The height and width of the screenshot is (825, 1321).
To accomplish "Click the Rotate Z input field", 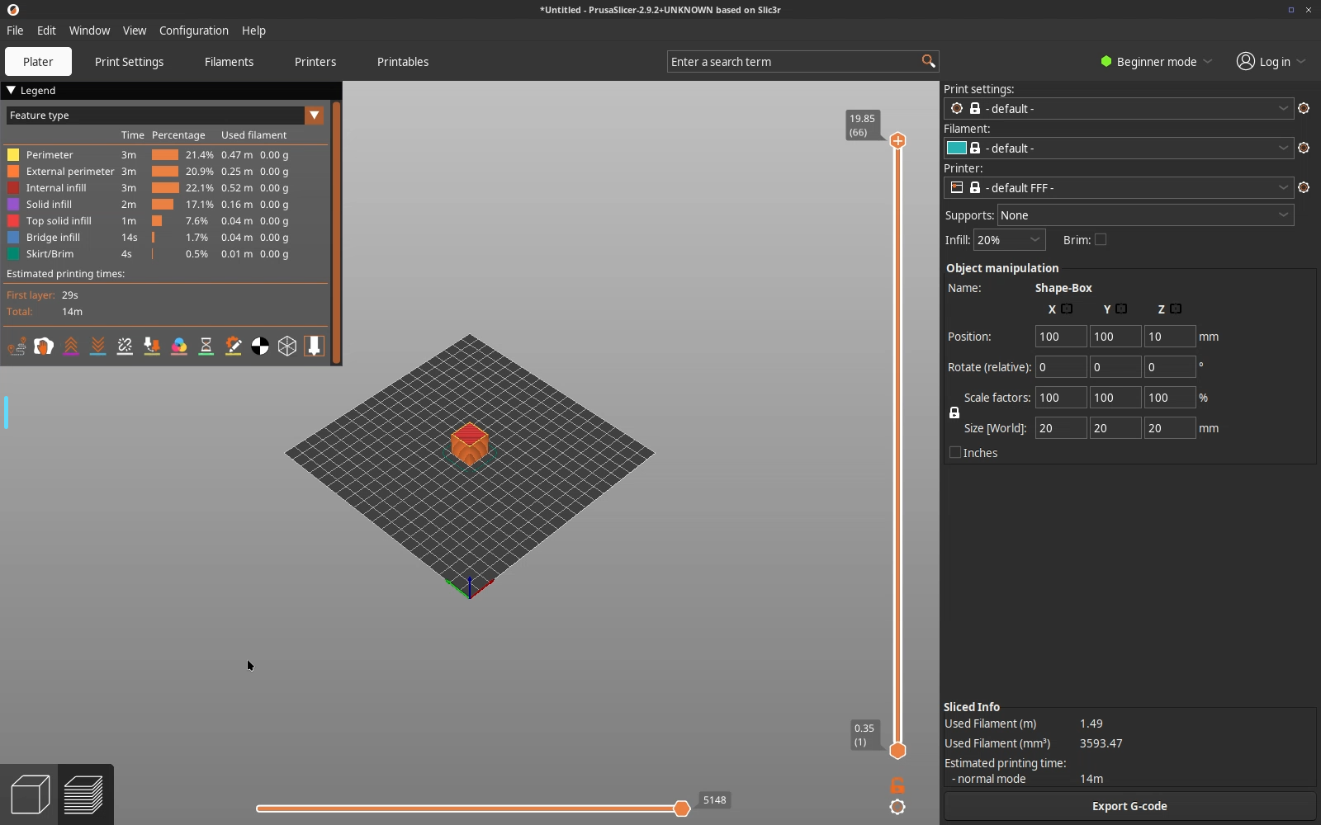I will tap(1170, 367).
